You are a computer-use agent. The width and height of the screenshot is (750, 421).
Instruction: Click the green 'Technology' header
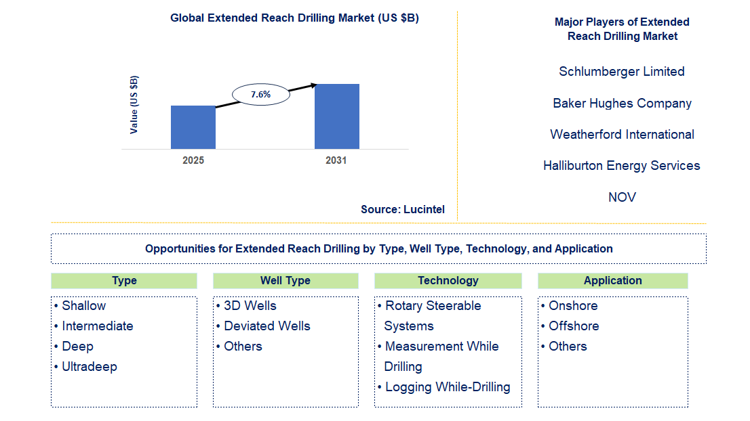pos(448,281)
